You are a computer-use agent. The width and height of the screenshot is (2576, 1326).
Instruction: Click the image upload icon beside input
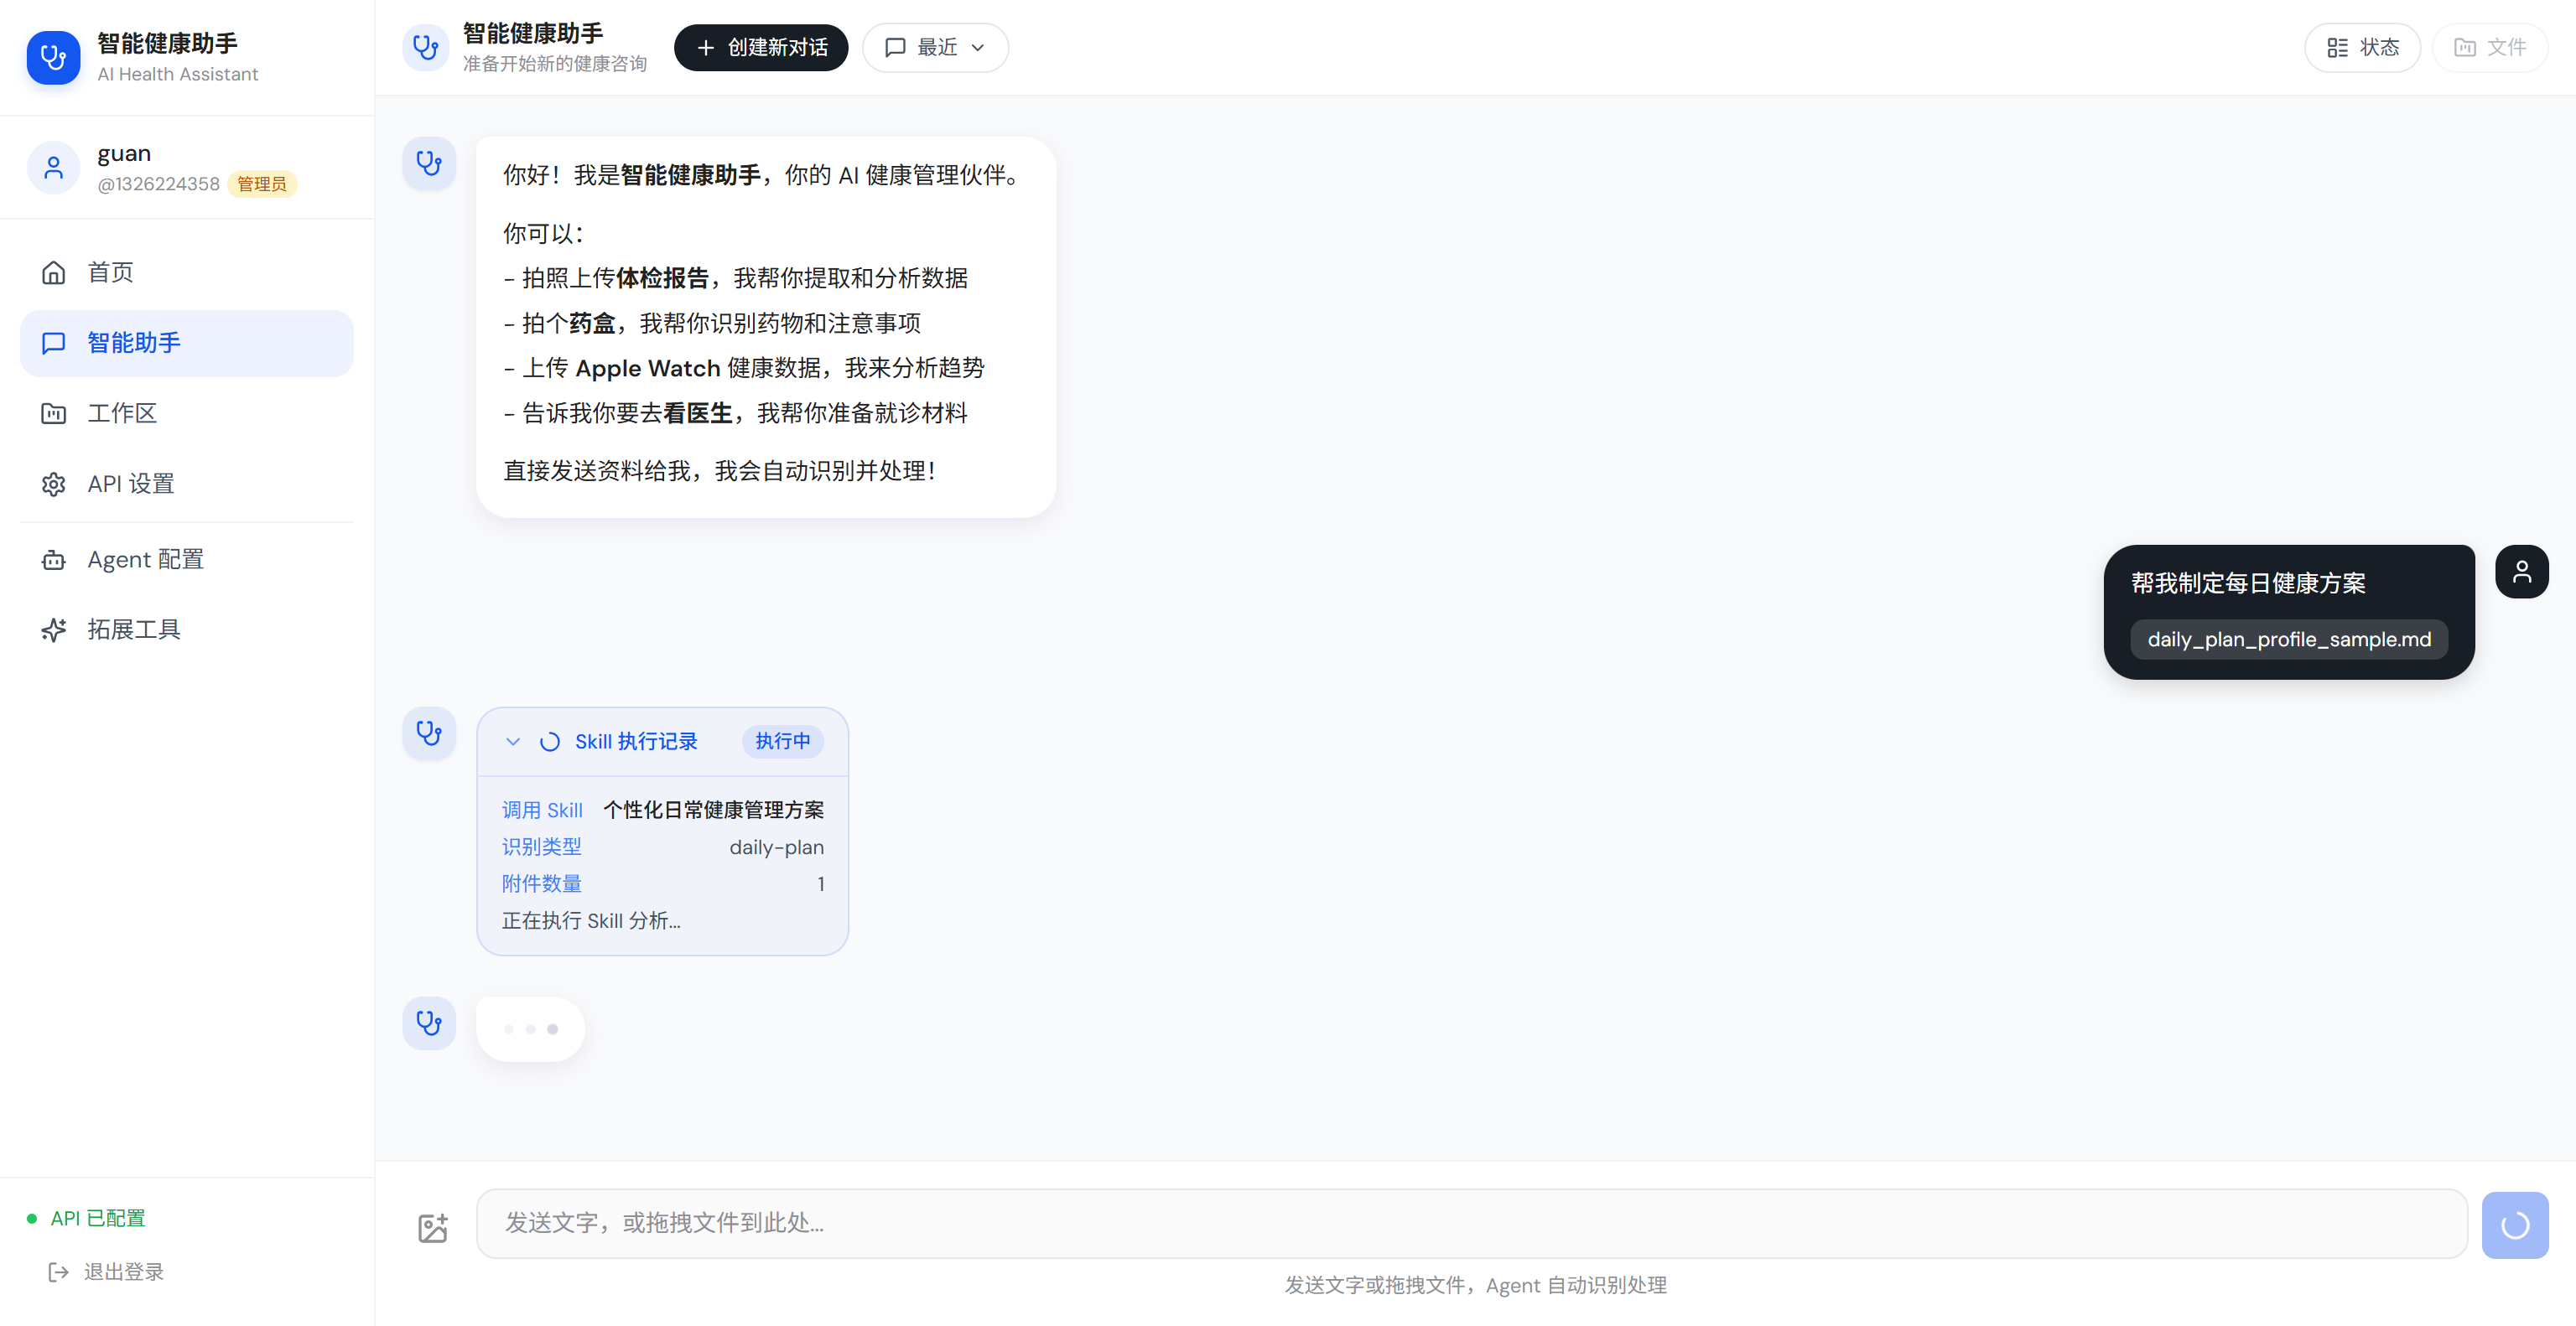433,1228
